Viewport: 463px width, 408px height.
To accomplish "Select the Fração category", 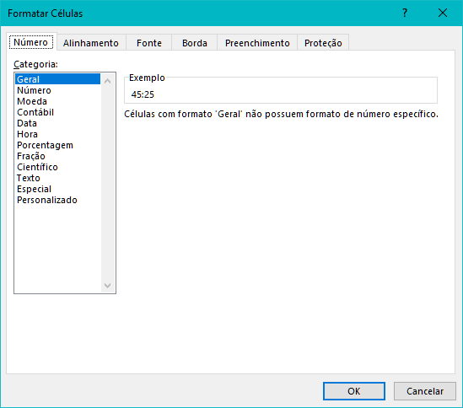I will [x=31, y=156].
